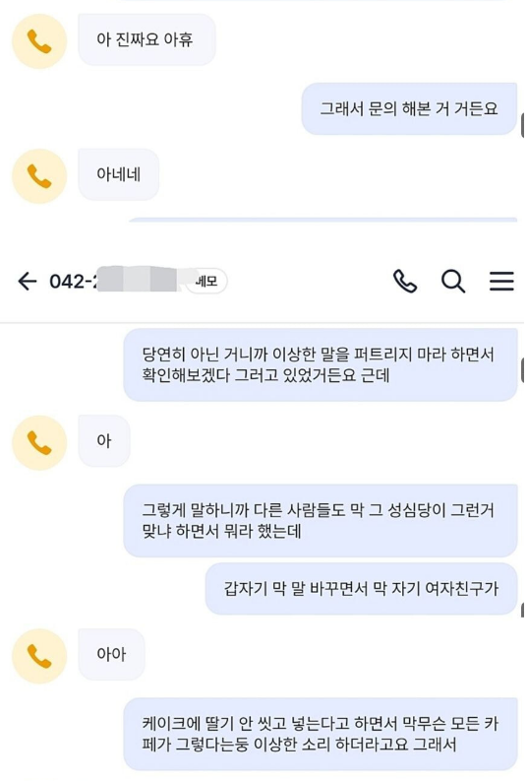528x781 pixels.
Task: Open search with the magnifier icon
Action: pyautogui.click(x=453, y=282)
